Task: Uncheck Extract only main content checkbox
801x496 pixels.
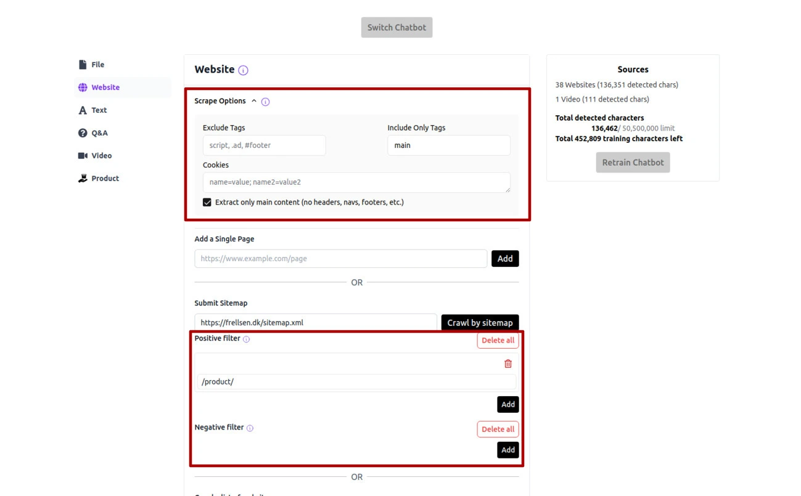Action: (207, 202)
